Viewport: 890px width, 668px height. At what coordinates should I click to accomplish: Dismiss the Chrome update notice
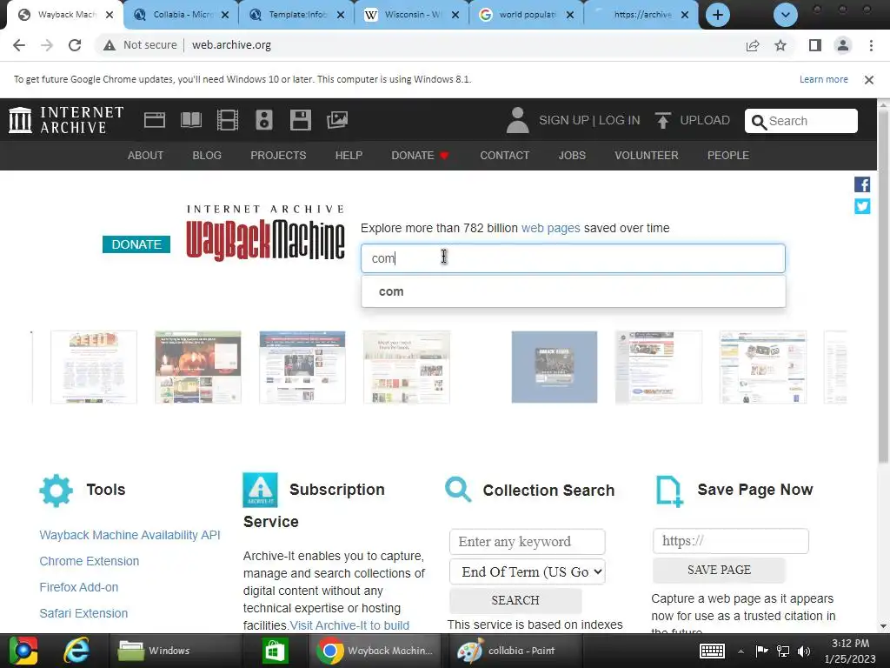tap(868, 80)
